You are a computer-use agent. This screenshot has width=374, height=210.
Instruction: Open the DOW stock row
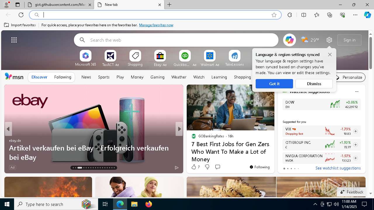pos(321,104)
